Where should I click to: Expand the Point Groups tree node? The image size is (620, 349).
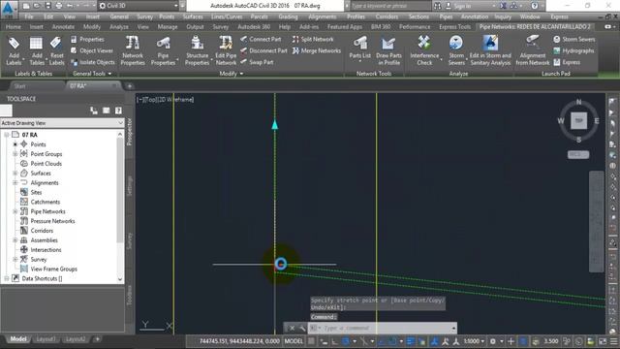15,154
